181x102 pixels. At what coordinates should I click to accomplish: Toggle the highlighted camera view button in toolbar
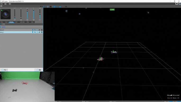(54, 7)
